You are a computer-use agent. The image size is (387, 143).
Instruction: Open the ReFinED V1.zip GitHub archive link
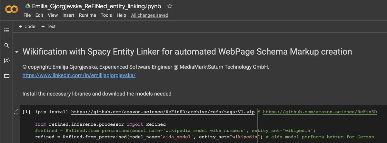point(163,112)
